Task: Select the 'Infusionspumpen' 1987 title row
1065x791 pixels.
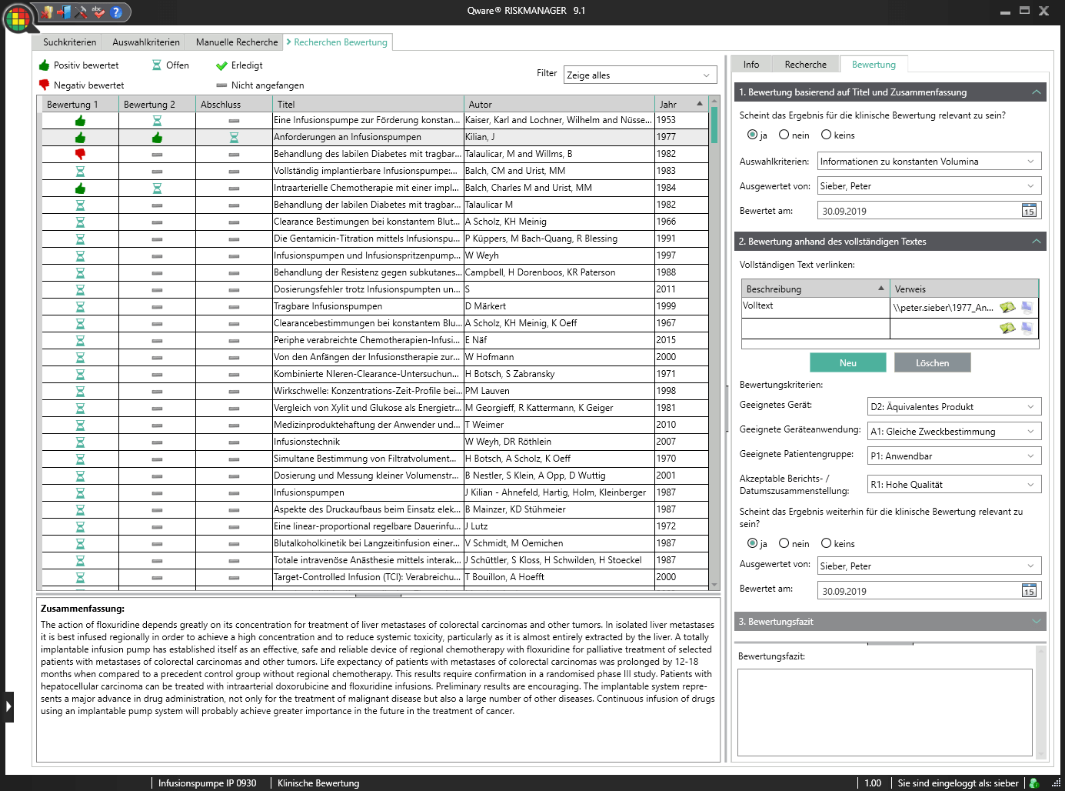Action: pyautogui.click(x=368, y=493)
